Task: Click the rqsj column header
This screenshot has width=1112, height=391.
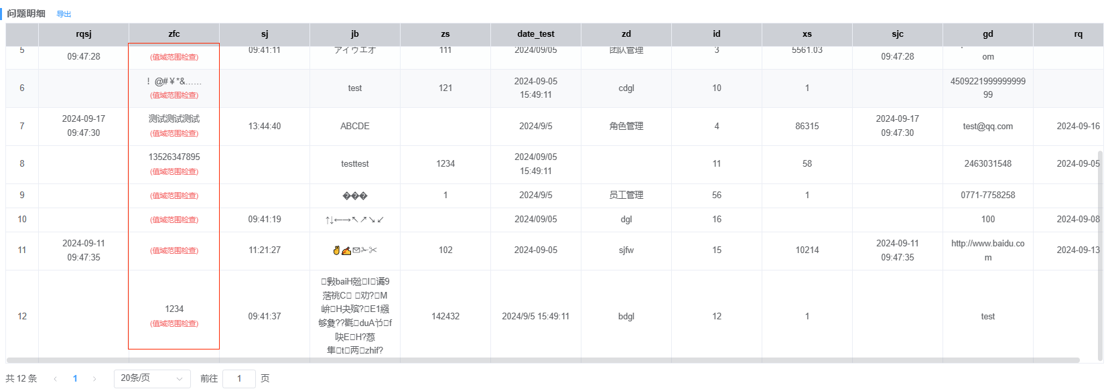Action: tap(84, 34)
